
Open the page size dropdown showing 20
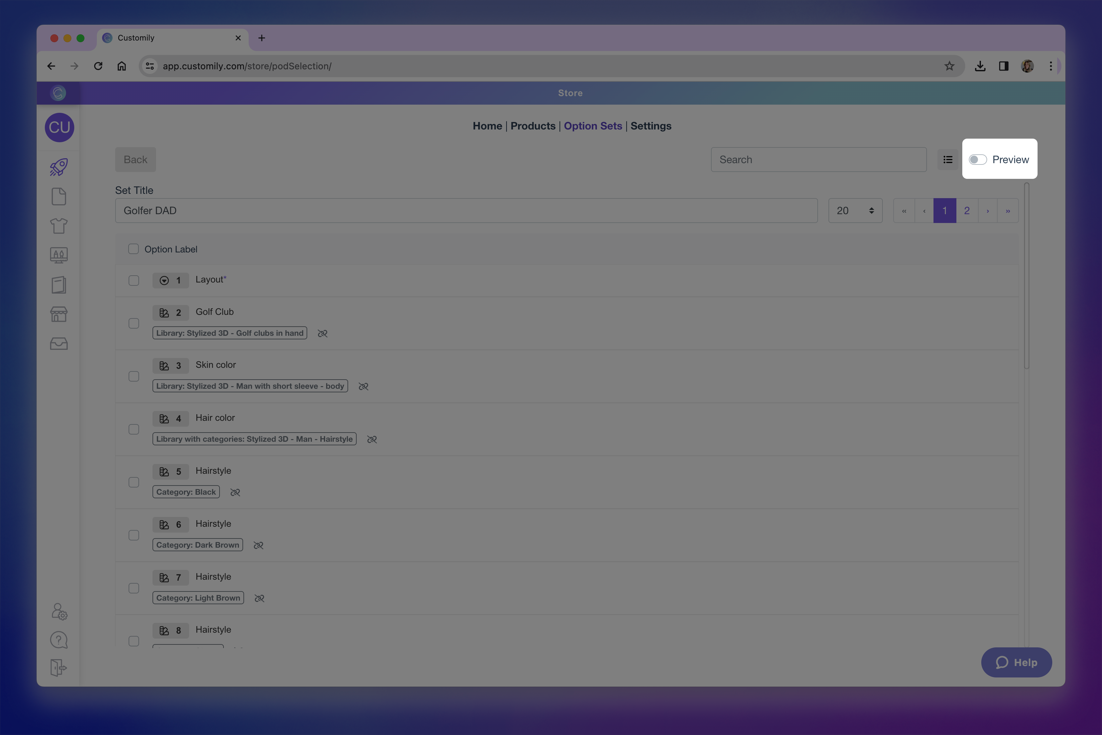(855, 211)
